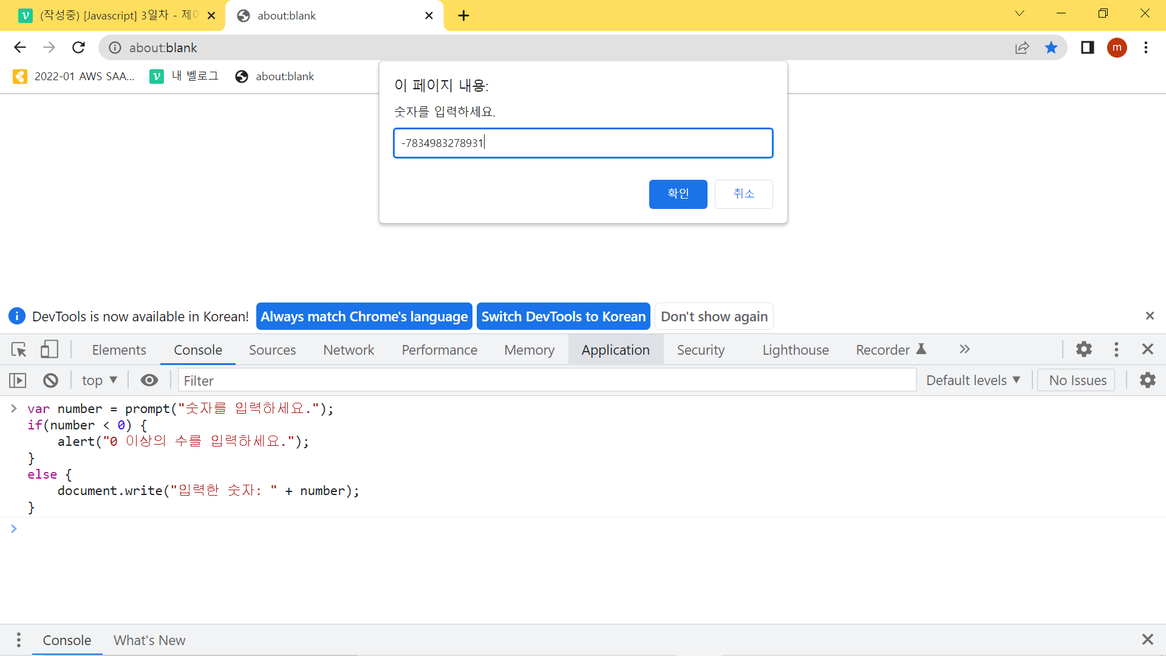Click the clear console icon

coord(50,381)
